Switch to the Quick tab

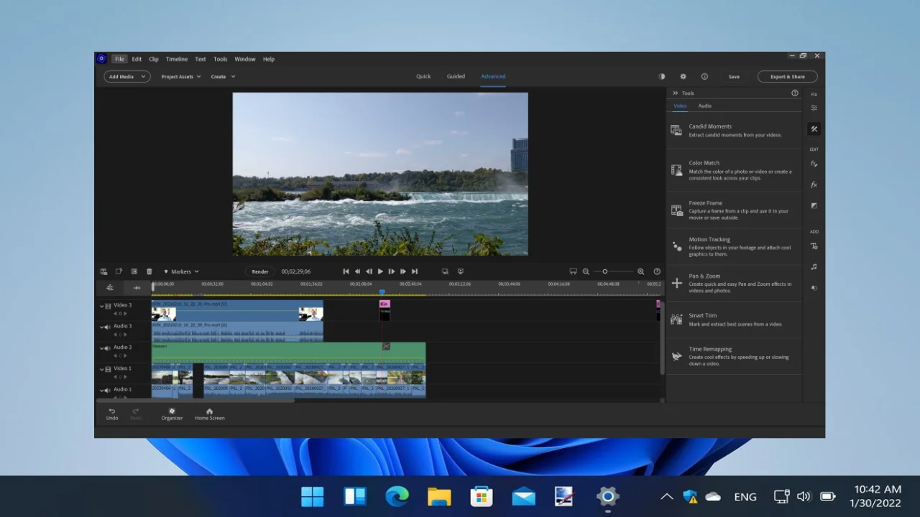[423, 76]
